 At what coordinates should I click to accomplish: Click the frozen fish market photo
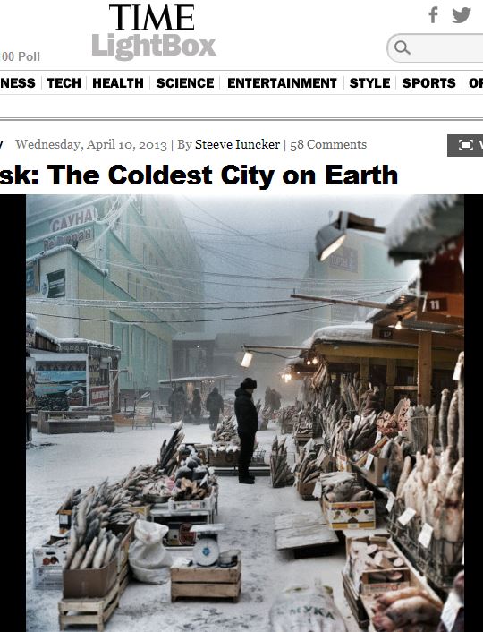245,414
